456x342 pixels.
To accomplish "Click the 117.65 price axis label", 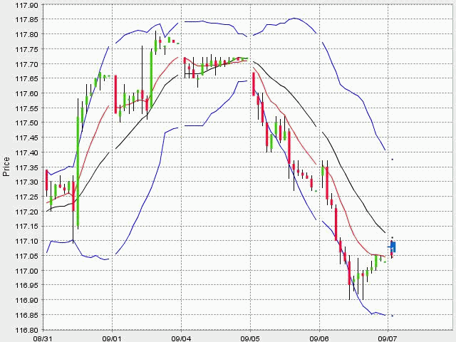I will 26,78.
